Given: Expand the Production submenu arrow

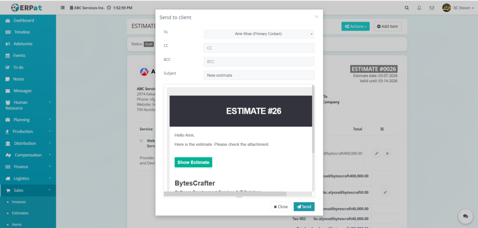Looking at the screenshot, I should pyautogui.click(x=49, y=131).
